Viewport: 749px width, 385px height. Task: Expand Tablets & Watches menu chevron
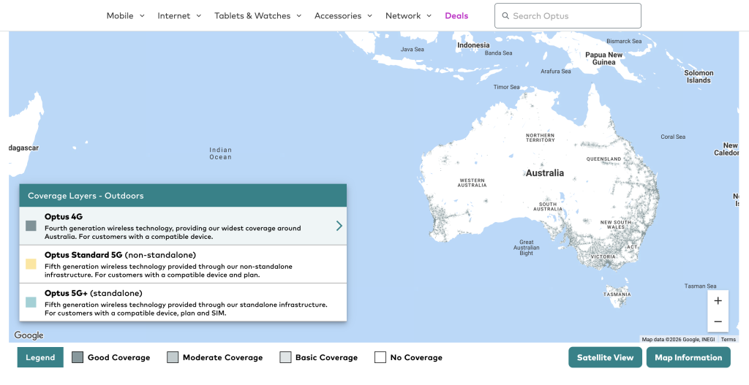click(x=299, y=16)
